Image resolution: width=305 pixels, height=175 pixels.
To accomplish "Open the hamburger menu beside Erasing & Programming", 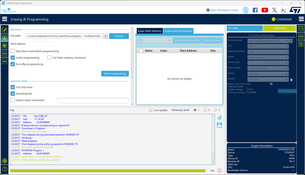I will (5, 19).
